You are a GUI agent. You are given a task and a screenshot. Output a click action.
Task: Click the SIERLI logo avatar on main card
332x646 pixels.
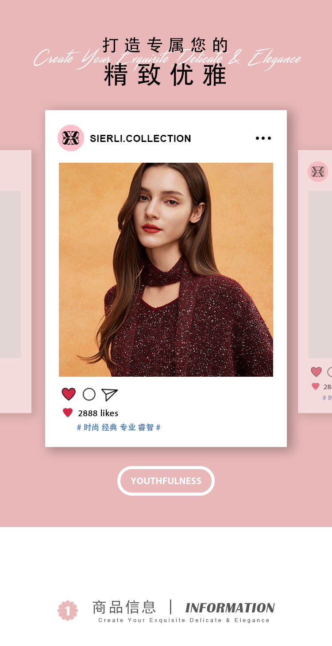(x=71, y=138)
